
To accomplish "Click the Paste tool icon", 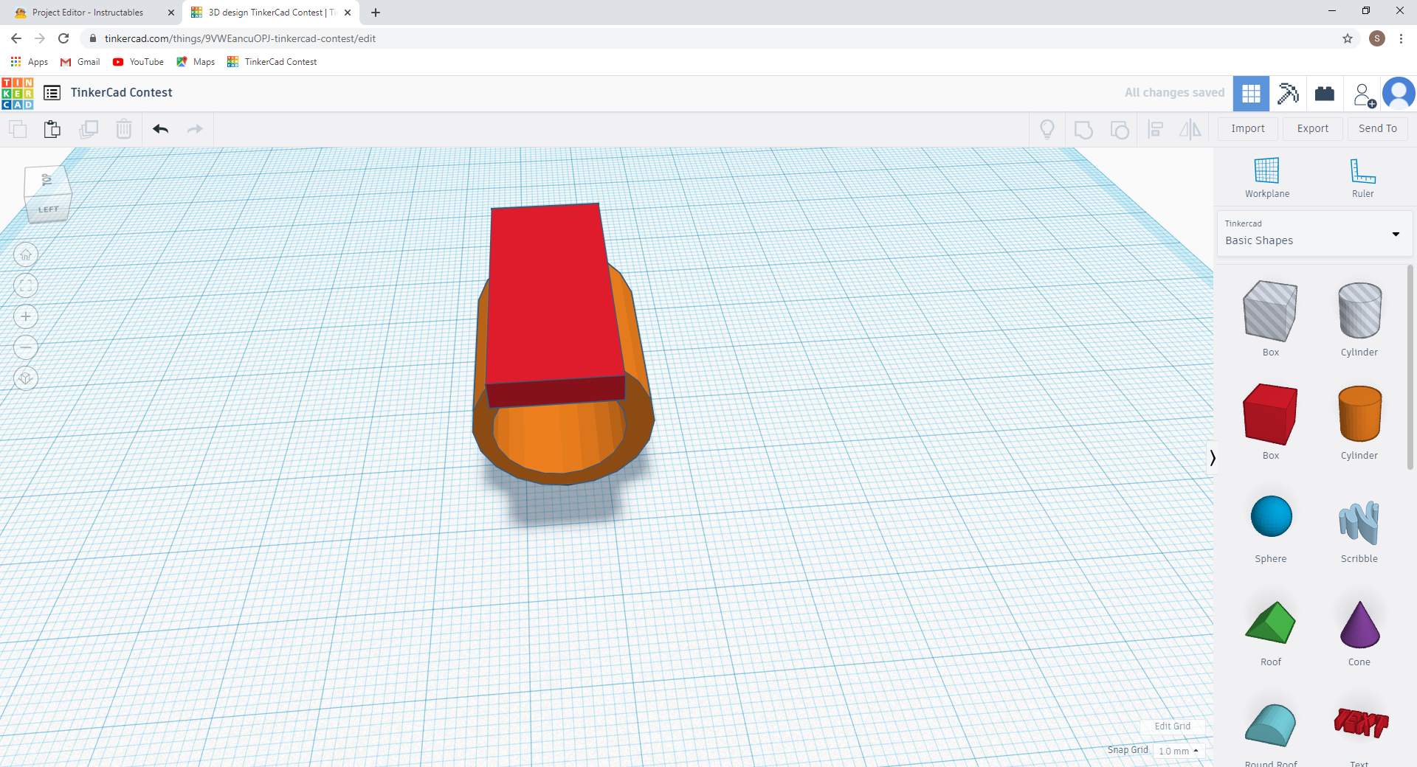I will (x=52, y=130).
